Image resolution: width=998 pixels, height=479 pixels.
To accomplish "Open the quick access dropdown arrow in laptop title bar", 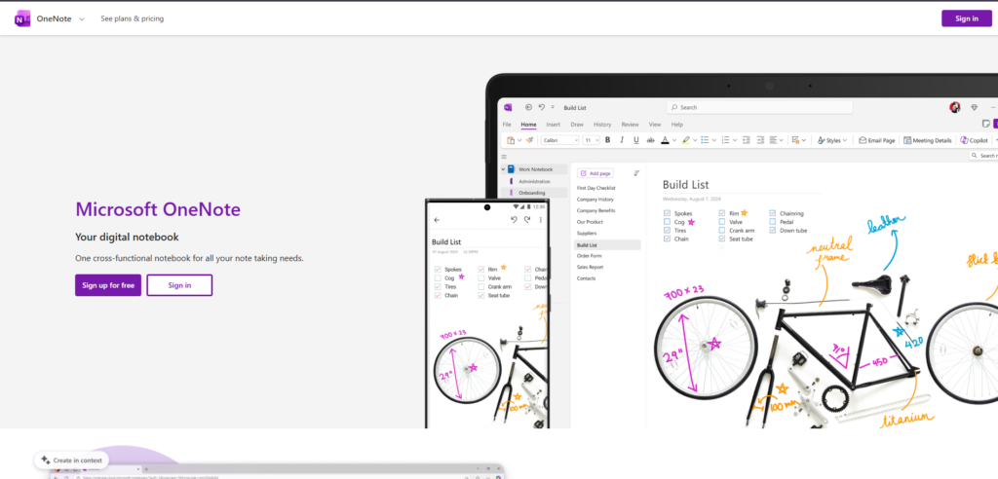I will 553,107.
